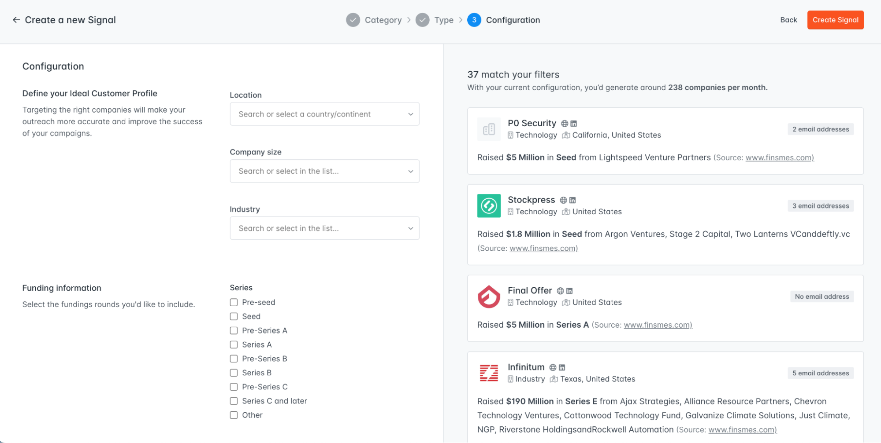Check the Series C and later checkbox
Screen dimensions: 881x443
point(234,401)
